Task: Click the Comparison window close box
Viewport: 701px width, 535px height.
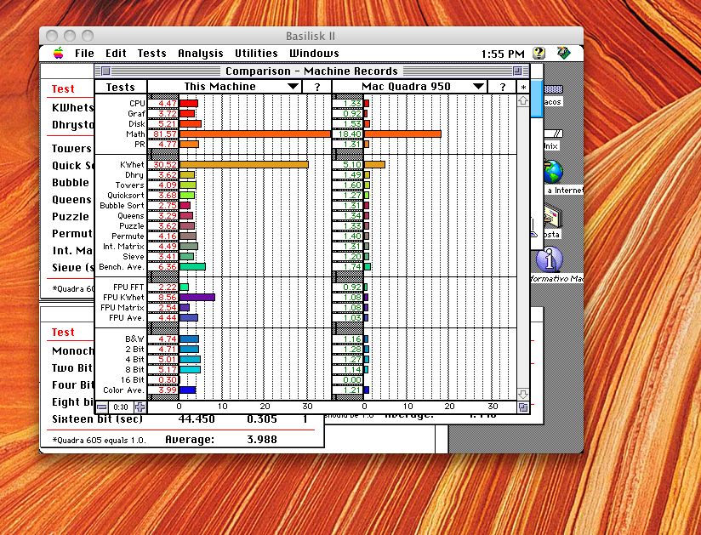Action: (106, 71)
